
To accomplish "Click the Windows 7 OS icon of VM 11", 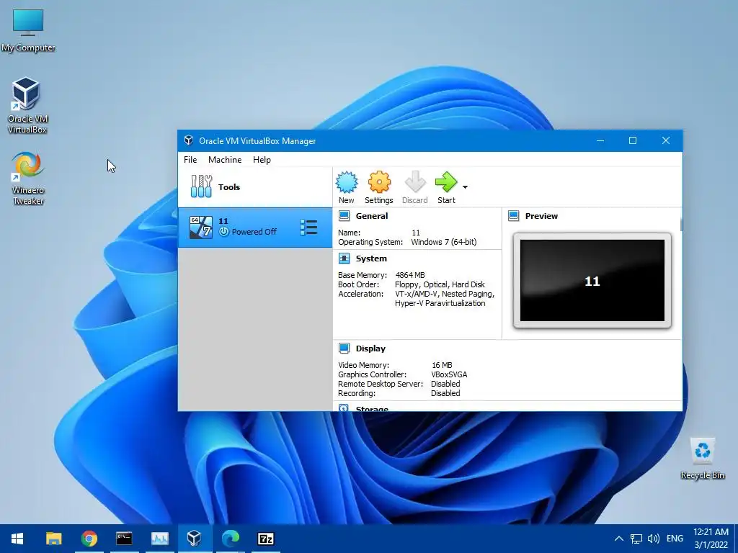I will [201, 228].
